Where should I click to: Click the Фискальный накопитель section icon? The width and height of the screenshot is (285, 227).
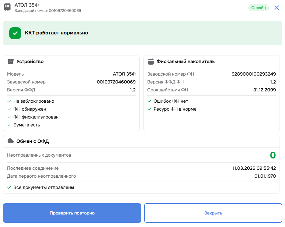coord(151,62)
